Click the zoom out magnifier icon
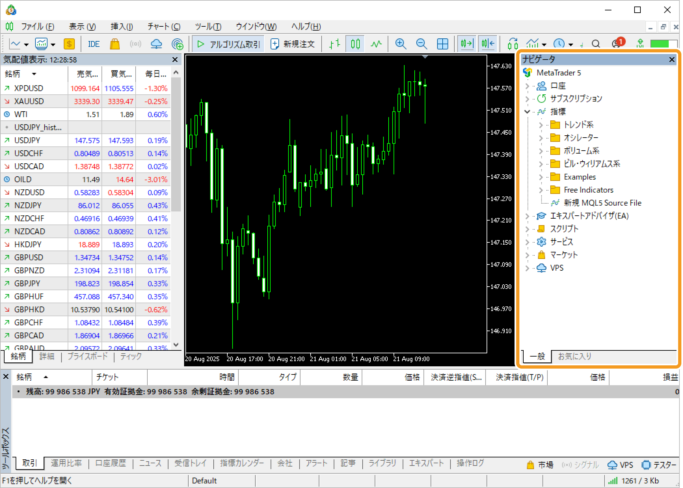The image size is (683, 488). click(422, 44)
